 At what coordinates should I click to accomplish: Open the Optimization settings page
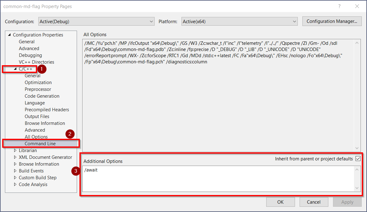(x=38, y=82)
